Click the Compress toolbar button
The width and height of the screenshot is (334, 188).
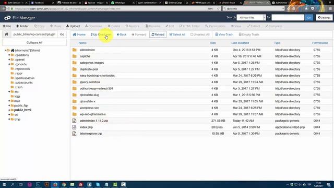[x=273, y=26]
